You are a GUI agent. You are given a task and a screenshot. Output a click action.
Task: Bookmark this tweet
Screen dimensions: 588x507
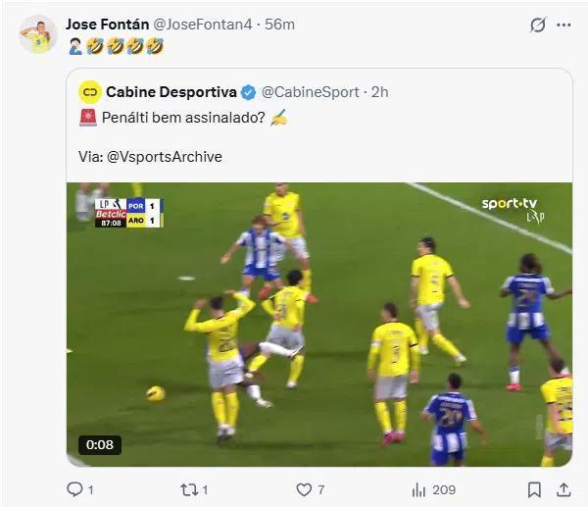pyautogui.click(x=534, y=488)
